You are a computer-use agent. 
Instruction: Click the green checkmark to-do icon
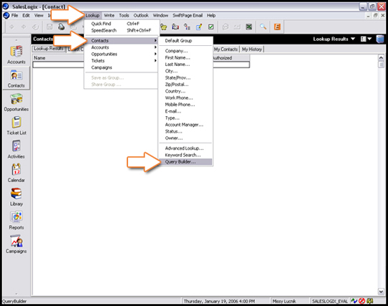coord(211,27)
